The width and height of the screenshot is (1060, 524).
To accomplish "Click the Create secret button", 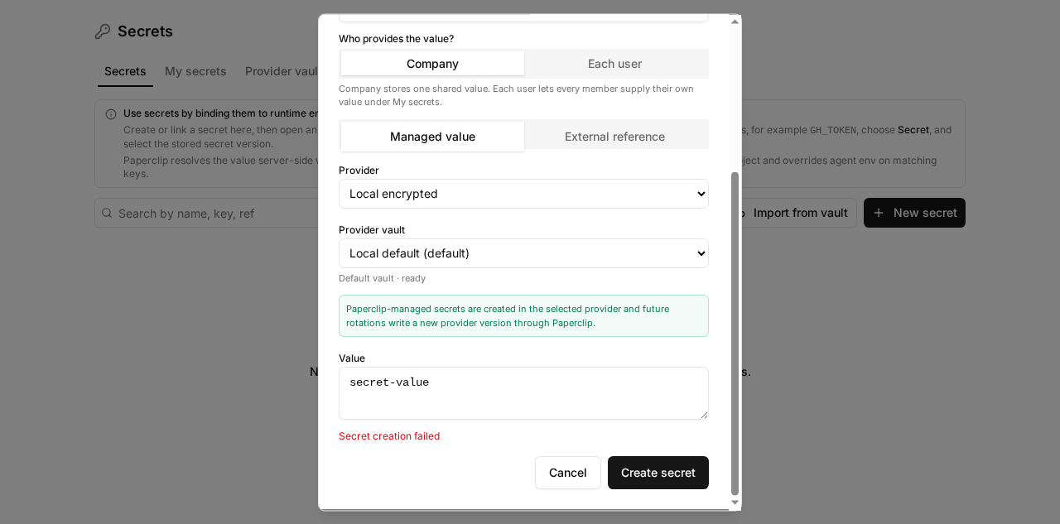I will pyautogui.click(x=658, y=473).
